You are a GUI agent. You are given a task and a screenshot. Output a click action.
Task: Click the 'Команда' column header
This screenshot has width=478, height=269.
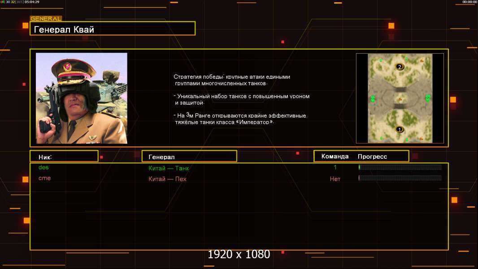tap(335, 156)
